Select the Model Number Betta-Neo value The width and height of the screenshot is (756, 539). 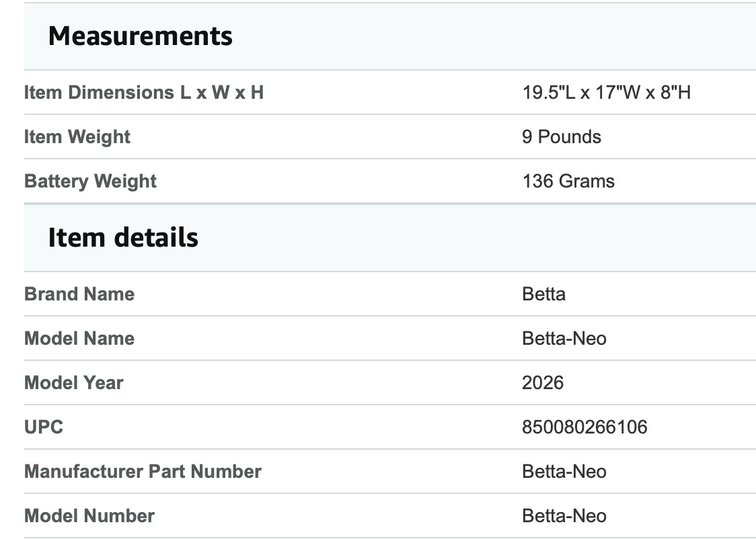click(564, 515)
